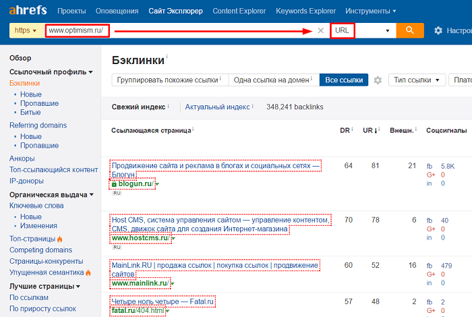Open Content Explorer
The image size is (472, 317).
coord(239,11)
